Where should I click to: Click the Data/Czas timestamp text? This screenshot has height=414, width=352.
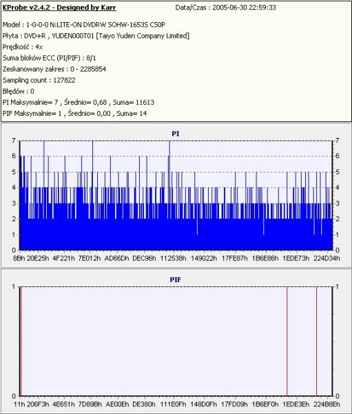pyautogui.click(x=226, y=8)
